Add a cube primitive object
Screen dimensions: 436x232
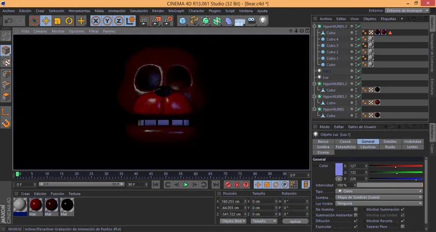click(x=182, y=21)
